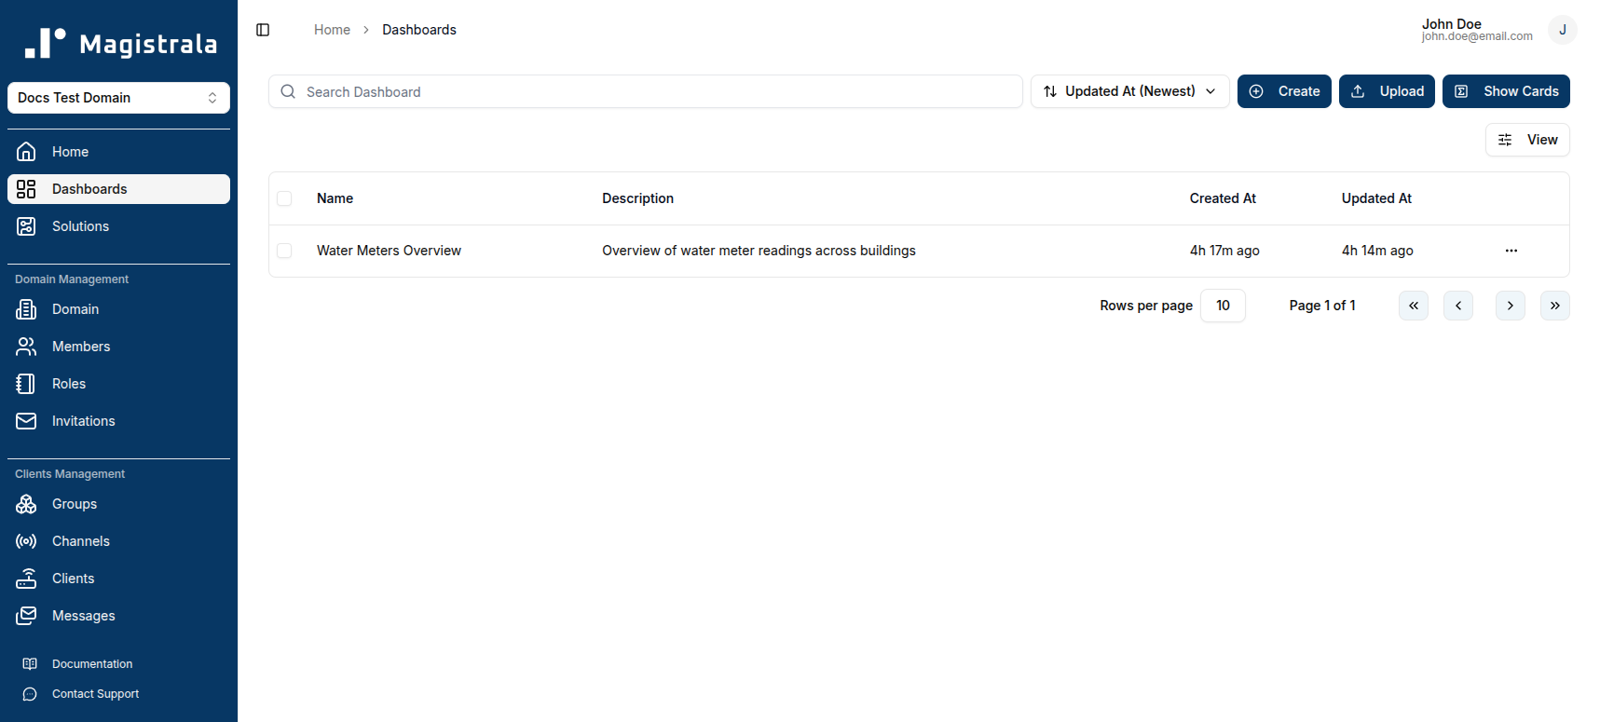Screen dimensions: 1600x722
Task: Open Invitations page in sidebar
Action: [118, 421]
